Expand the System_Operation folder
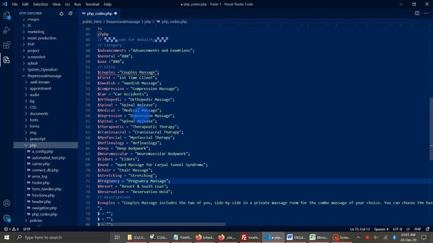Viewport: 433px width, 243px height. coord(42,70)
